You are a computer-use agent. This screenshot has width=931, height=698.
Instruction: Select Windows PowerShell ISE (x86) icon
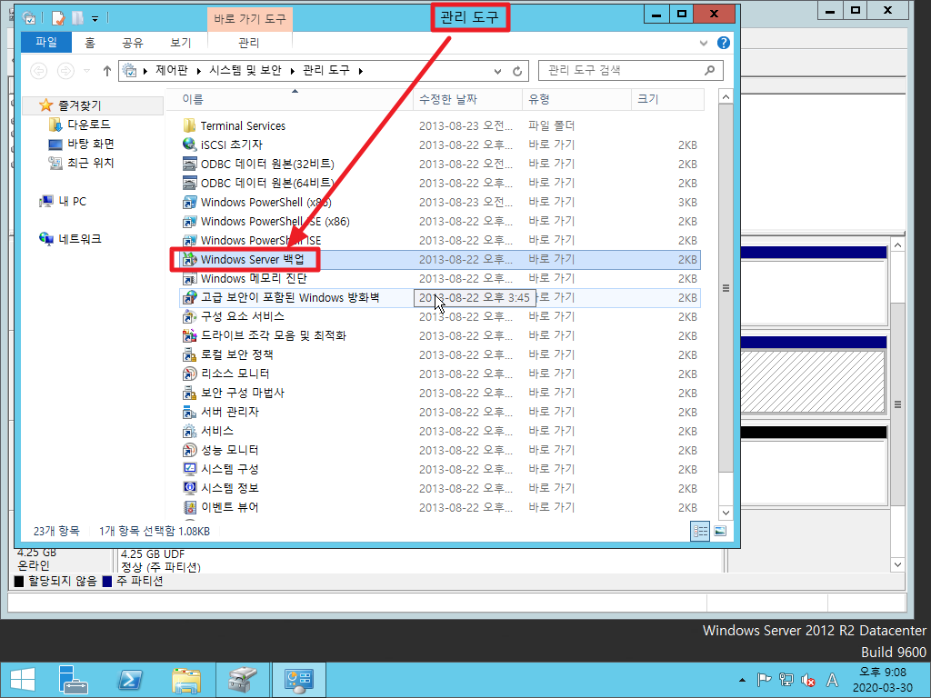tap(189, 221)
